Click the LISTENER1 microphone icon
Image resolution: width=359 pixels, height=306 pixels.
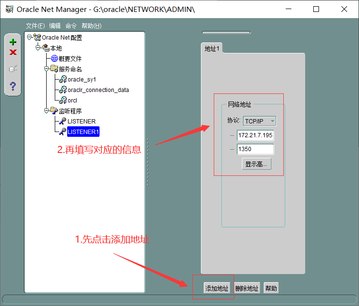point(62,132)
